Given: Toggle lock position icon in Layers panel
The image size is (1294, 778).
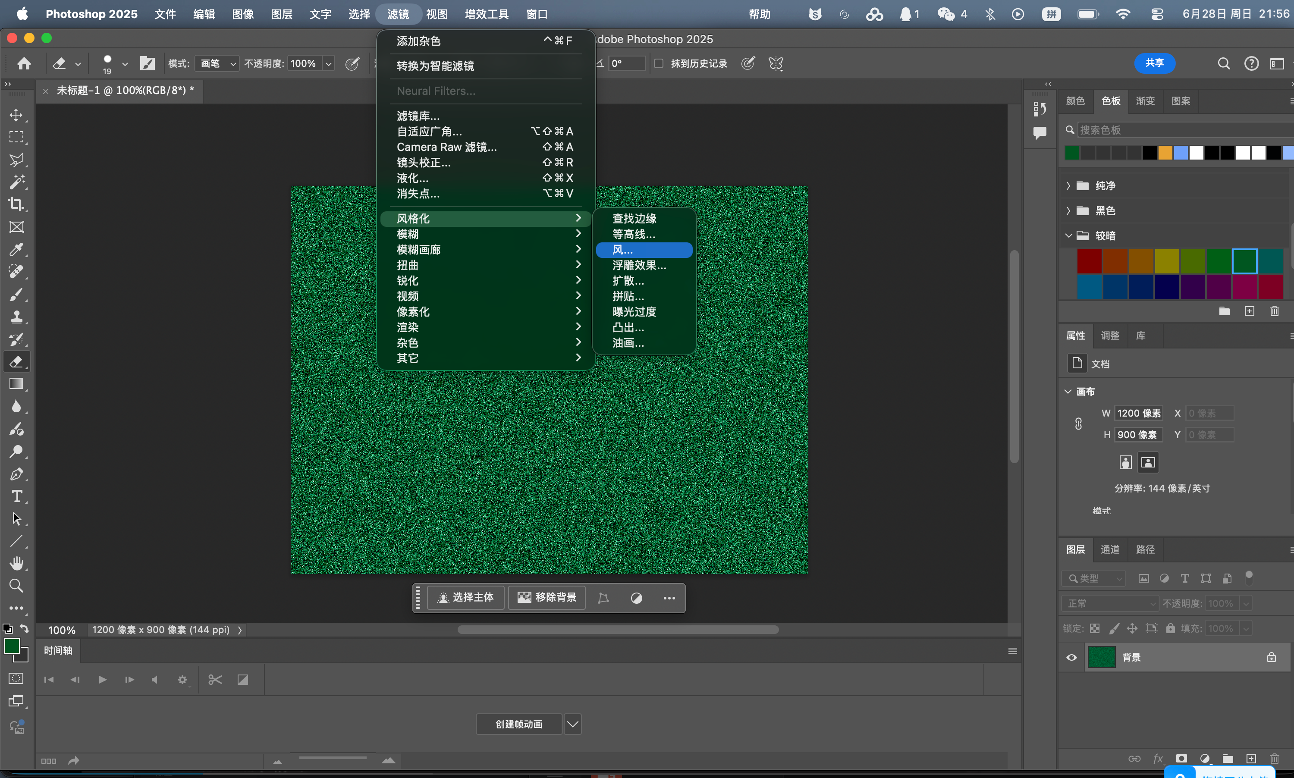Looking at the screenshot, I should [1132, 628].
